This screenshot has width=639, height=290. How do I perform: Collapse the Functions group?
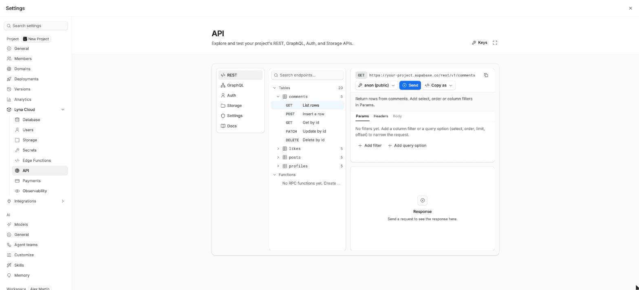[275, 175]
